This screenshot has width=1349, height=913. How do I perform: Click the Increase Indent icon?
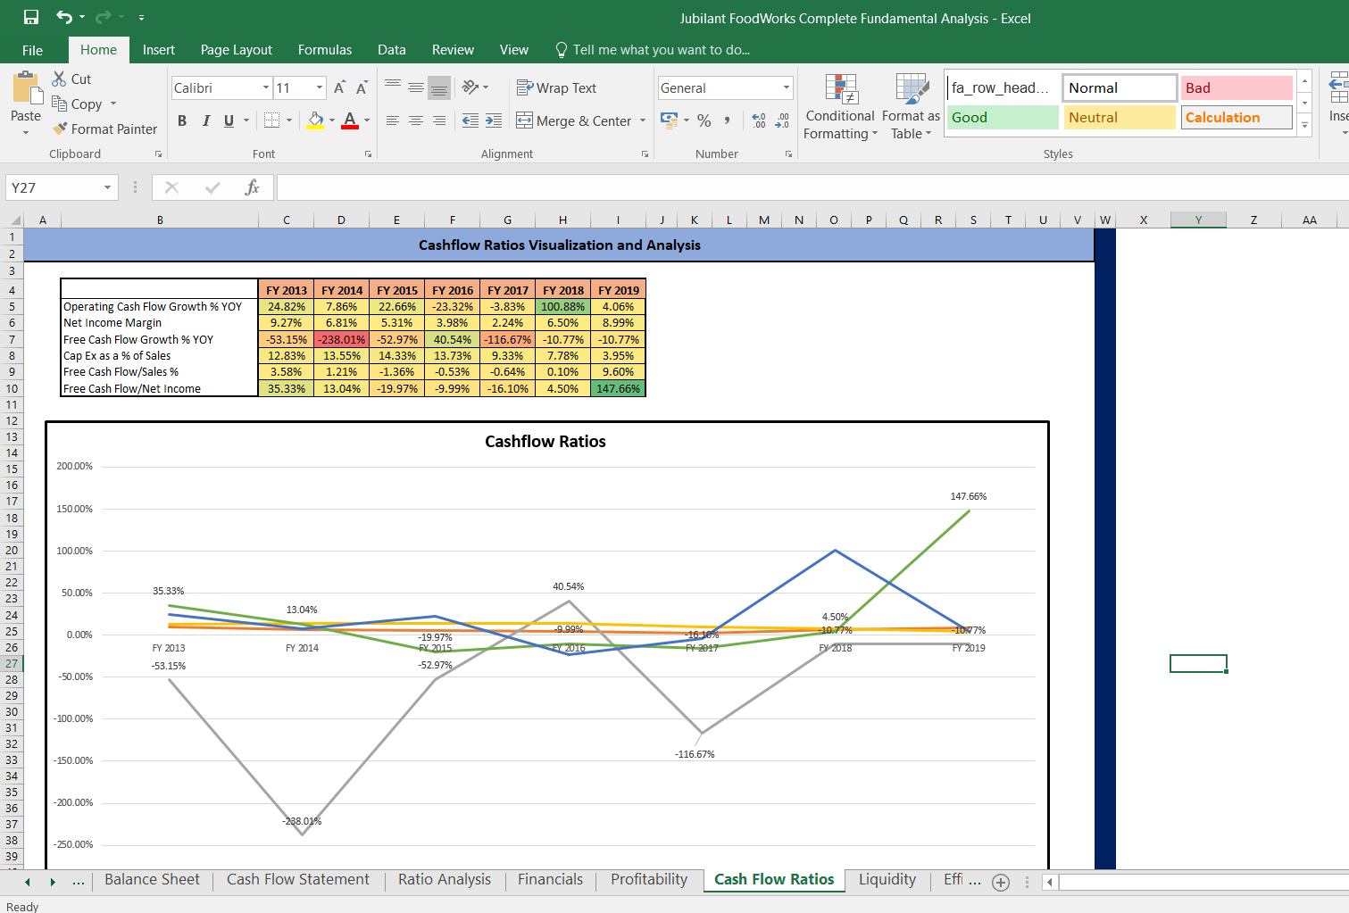pyautogui.click(x=494, y=120)
